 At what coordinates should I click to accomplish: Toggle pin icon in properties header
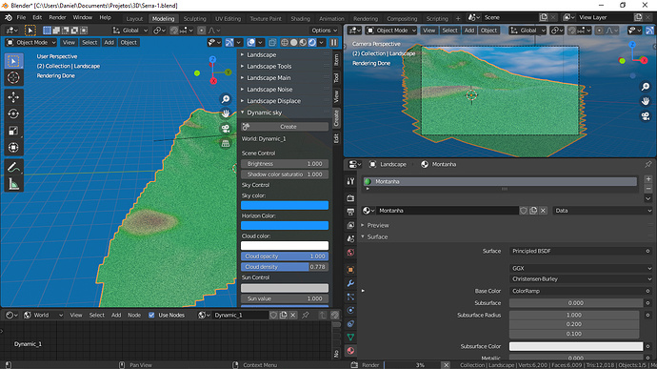tap(647, 164)
